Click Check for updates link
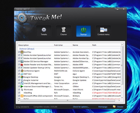The height and width of the screenshot is (113, 140). tap(81, 107)
